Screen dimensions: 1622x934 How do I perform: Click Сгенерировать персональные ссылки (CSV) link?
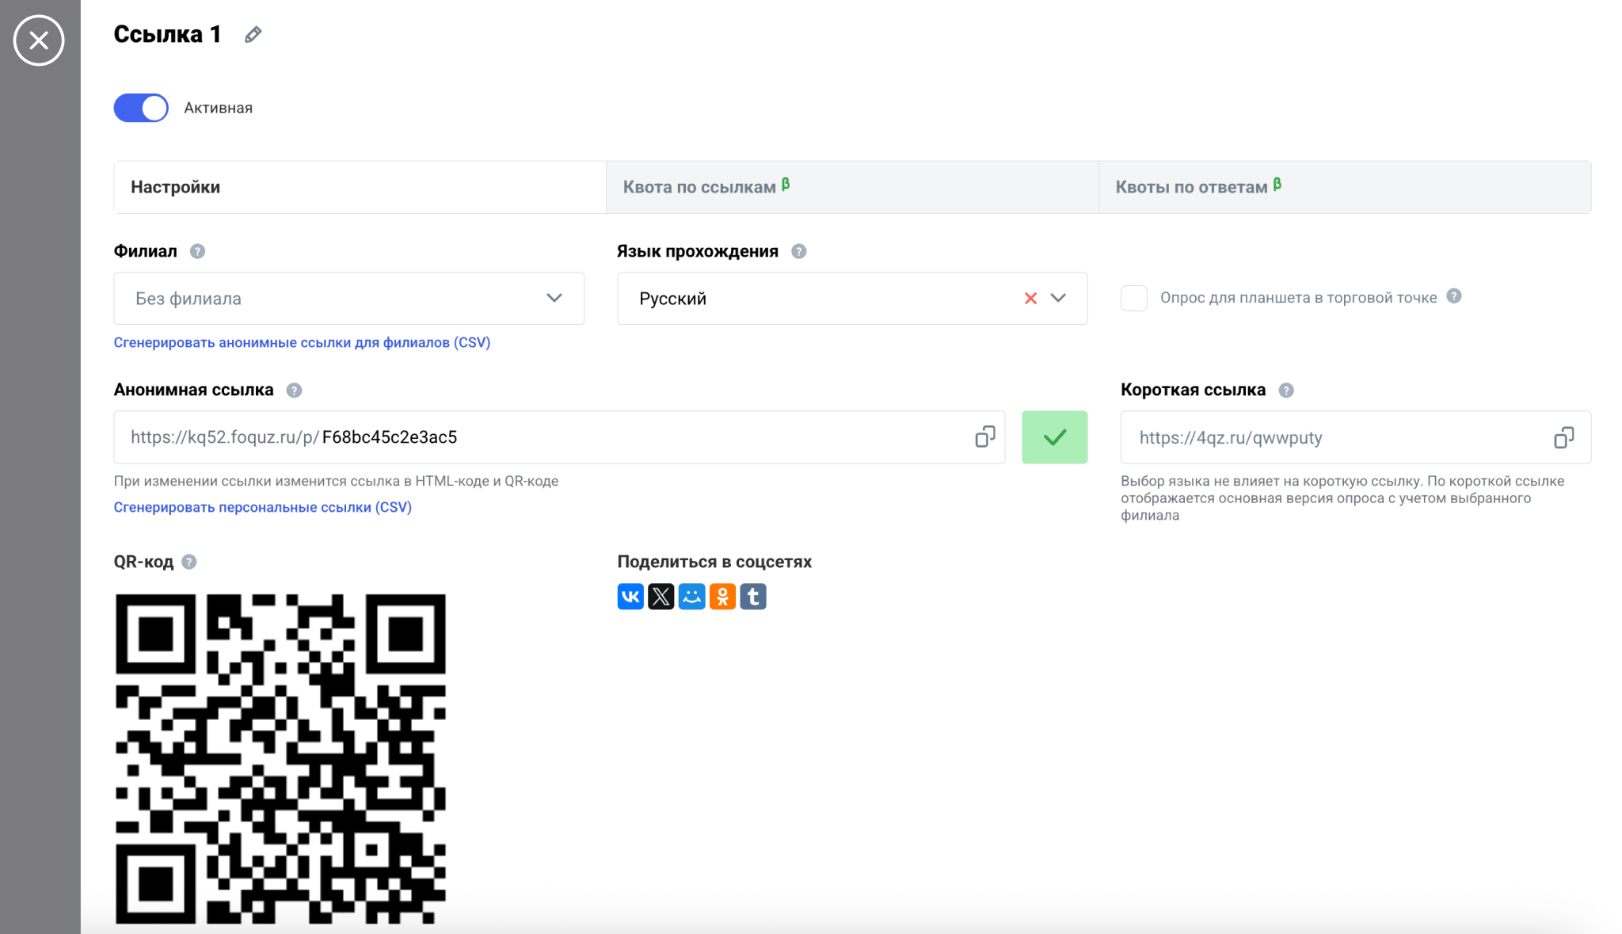pos(262,507)
